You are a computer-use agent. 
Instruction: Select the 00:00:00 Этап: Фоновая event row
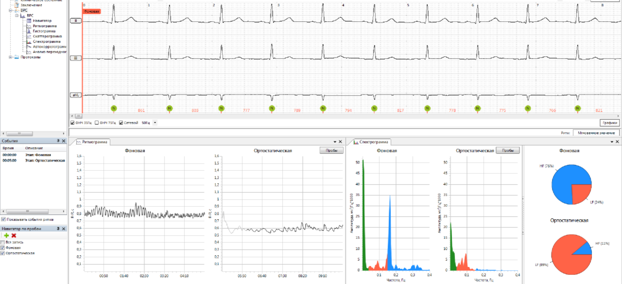33,155
